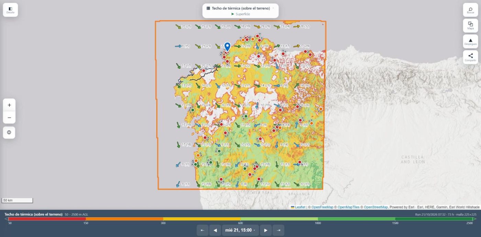Advance to the next forecast hour

pyautogui.click(x=266, y=230)
